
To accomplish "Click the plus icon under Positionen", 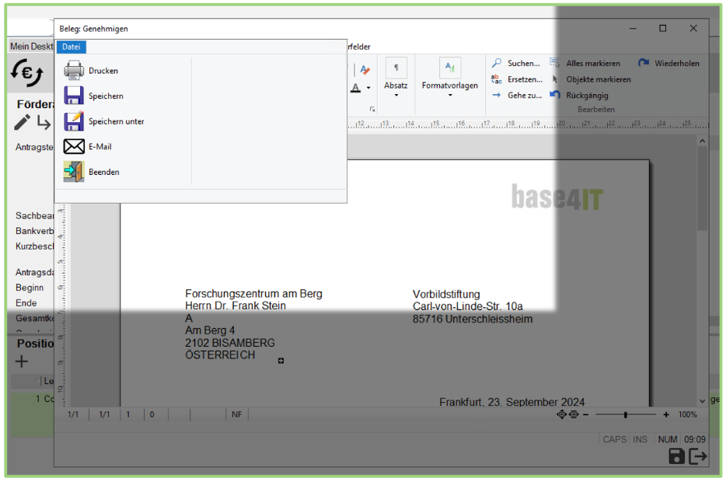I will coord(22,361).
